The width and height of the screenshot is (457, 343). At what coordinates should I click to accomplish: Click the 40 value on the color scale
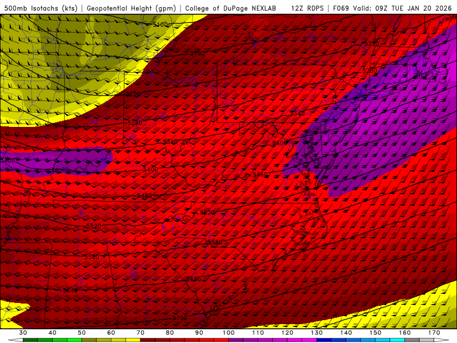[53, 333]
